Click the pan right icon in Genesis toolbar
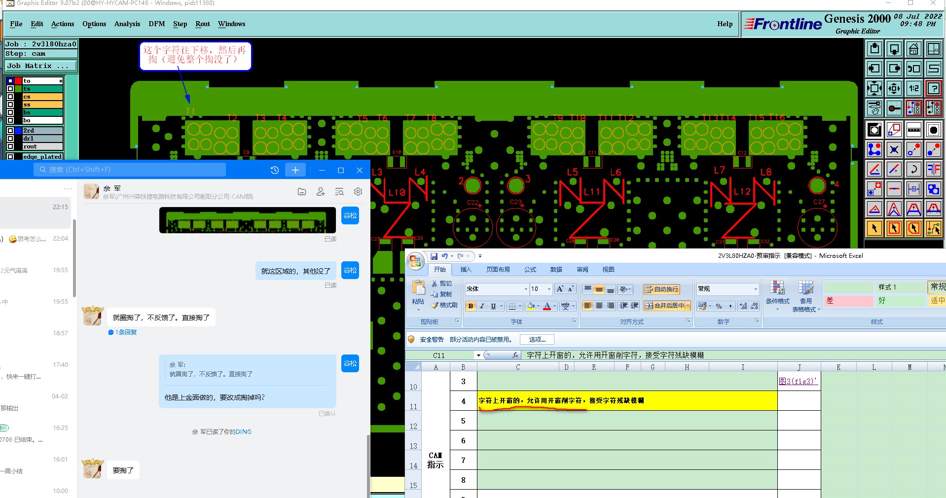This screenshot has width=946, height=498. point(894,69)
